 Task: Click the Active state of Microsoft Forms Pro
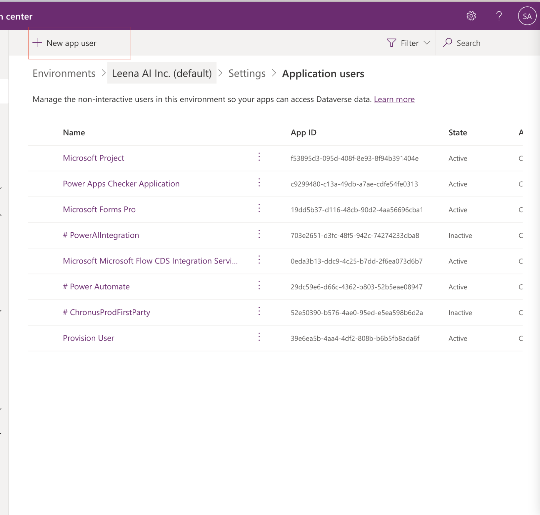pos(458,210)
